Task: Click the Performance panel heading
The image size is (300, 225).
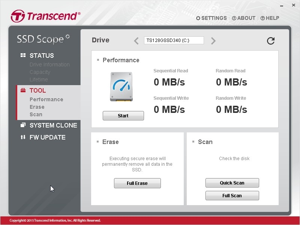Action: tap(121, 60)
